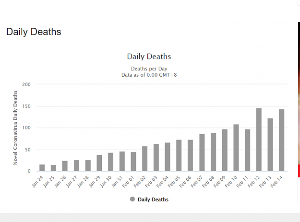Toggle the Daily Deaths legend series
300x222 pixels.
click(149, 199)
